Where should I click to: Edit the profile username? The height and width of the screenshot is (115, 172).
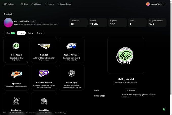[33, 21]
